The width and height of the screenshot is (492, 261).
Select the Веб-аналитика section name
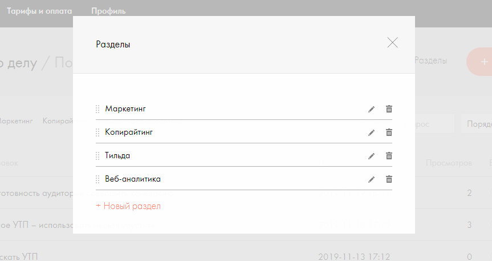click(x=133, y=179)
